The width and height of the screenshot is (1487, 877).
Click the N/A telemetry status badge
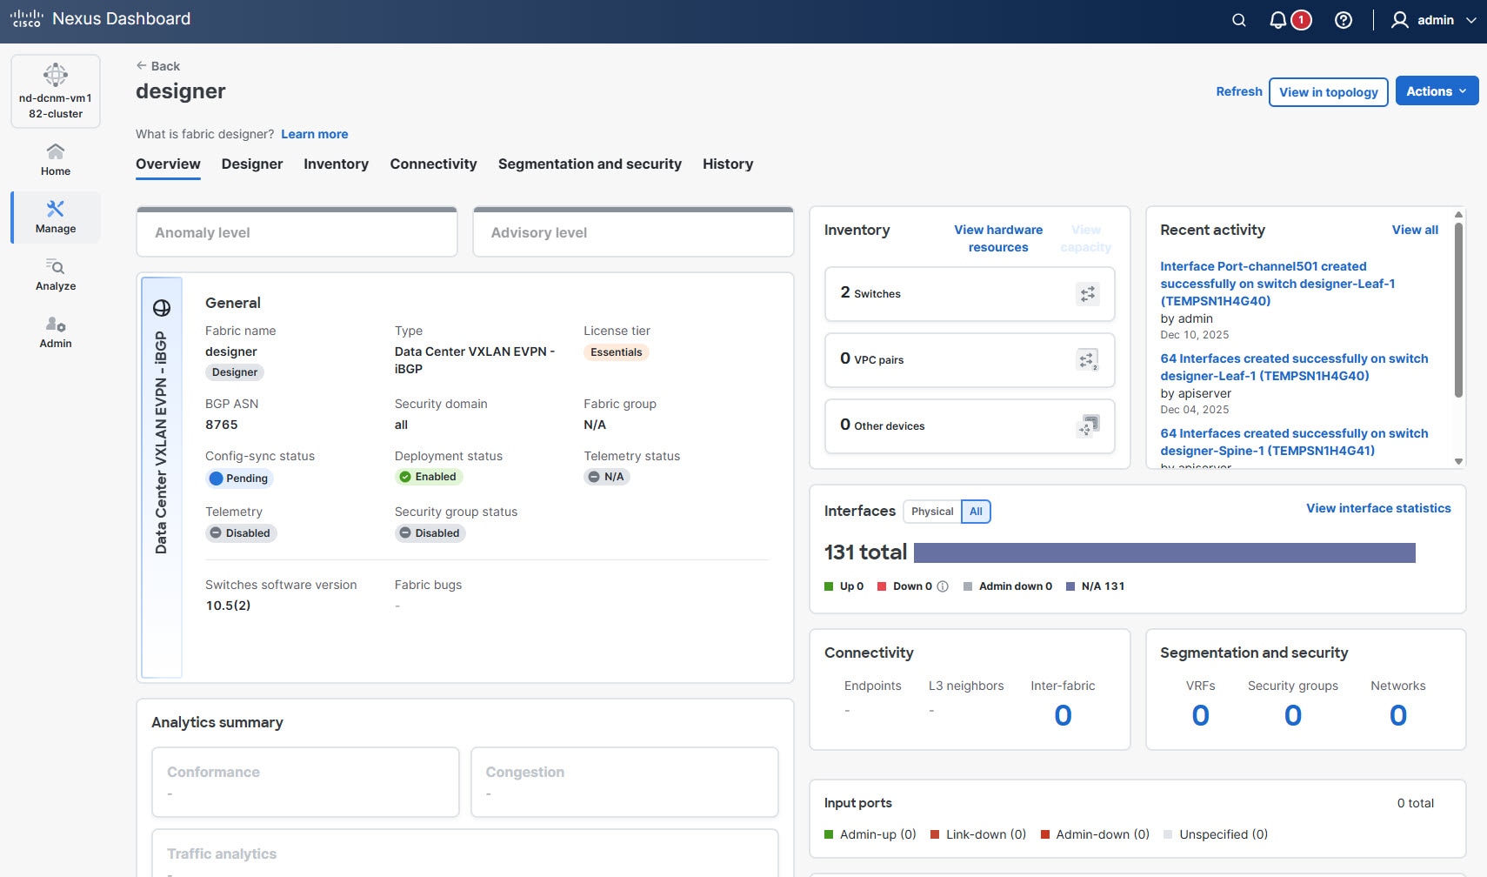click(x=606, y=477)
